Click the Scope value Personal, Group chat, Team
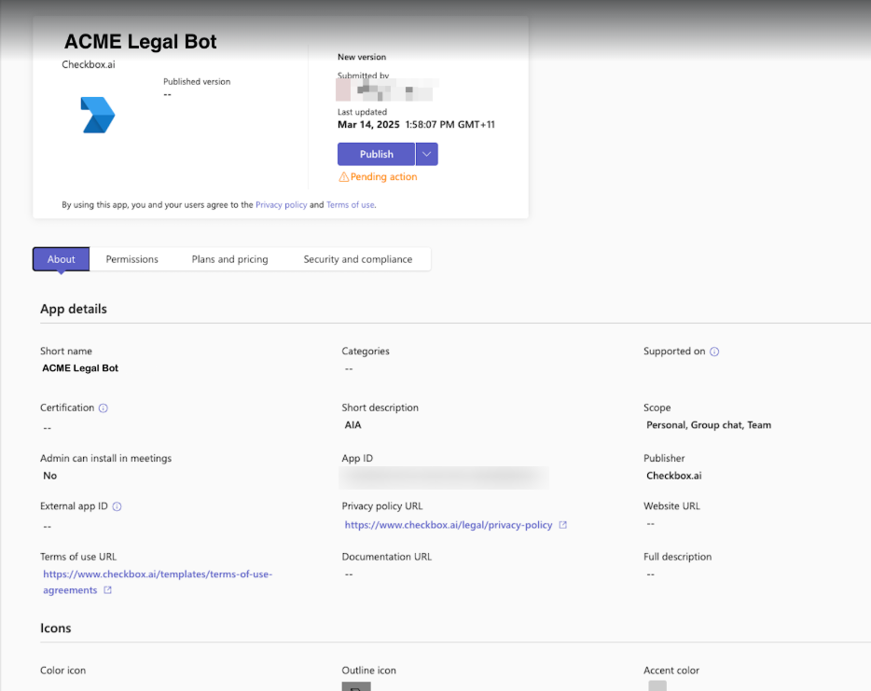Viewport: 871px width, 691px height. 708,425
